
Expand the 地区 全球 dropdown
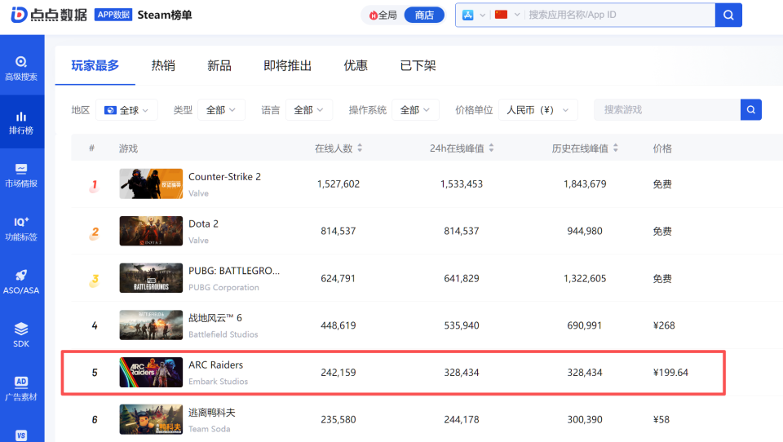click(x=126, y=110)
